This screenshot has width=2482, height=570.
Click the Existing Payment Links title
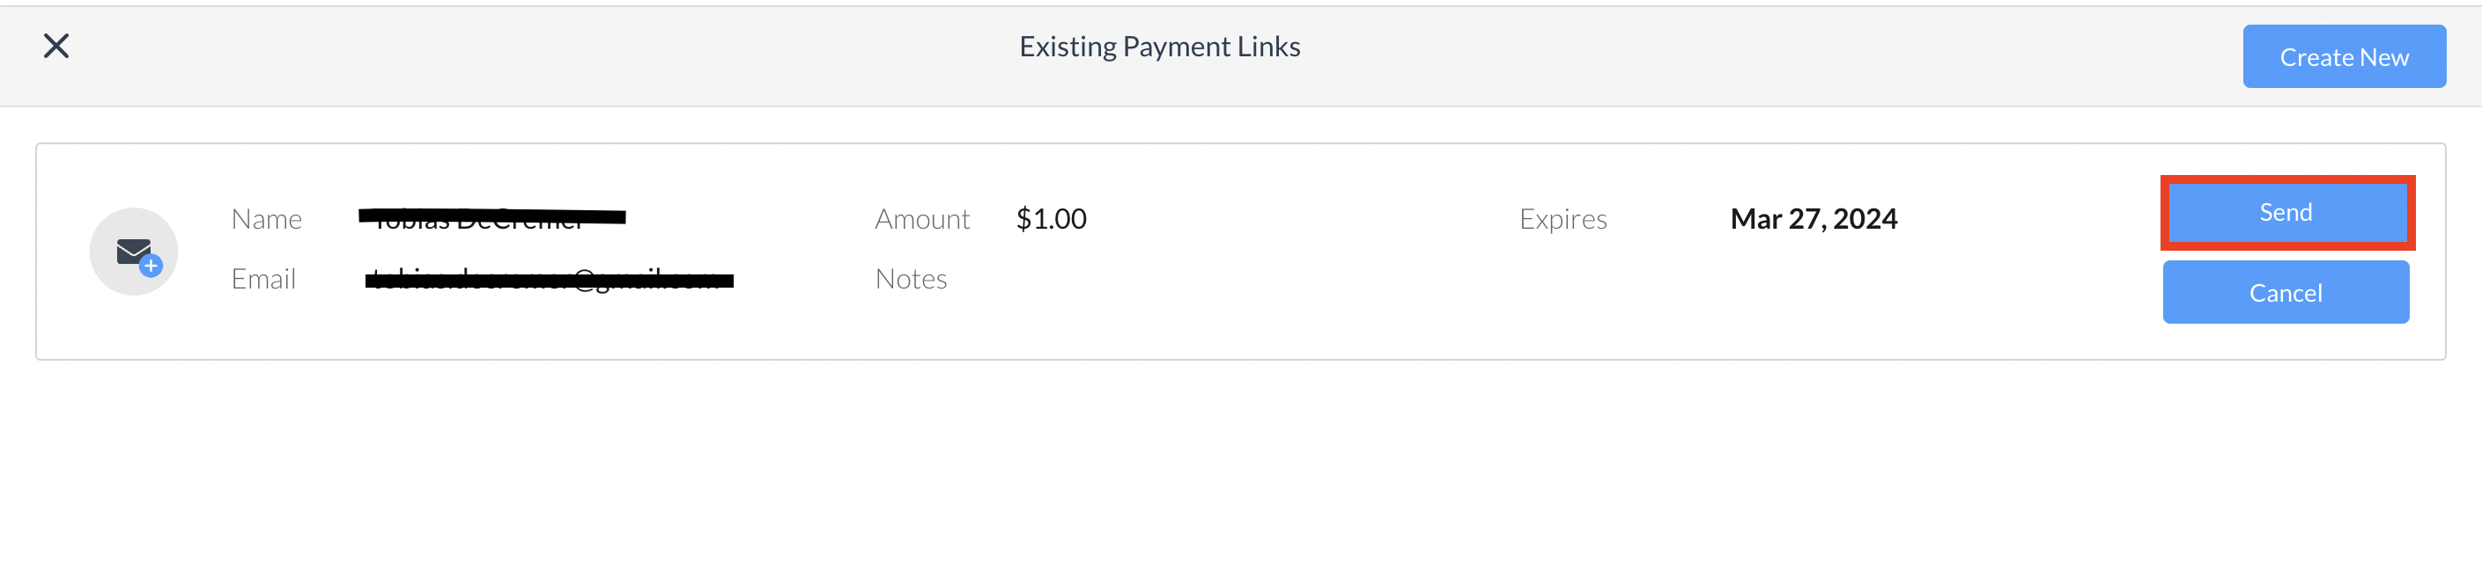pos(1159,47)
